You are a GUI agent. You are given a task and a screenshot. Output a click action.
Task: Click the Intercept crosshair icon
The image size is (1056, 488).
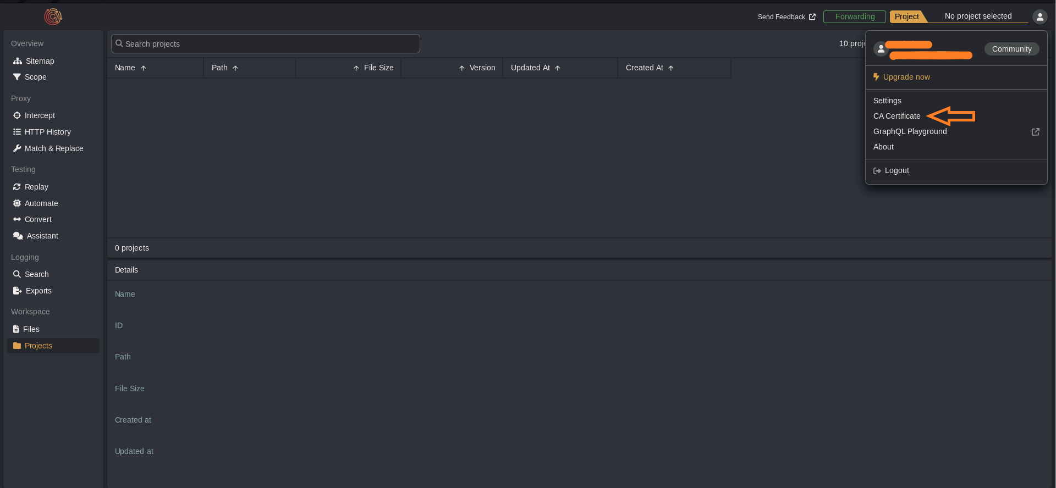pos(17,115)
